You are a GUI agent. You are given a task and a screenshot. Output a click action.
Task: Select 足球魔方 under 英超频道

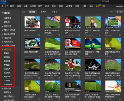pyautogui.click(x=7, y=81)
